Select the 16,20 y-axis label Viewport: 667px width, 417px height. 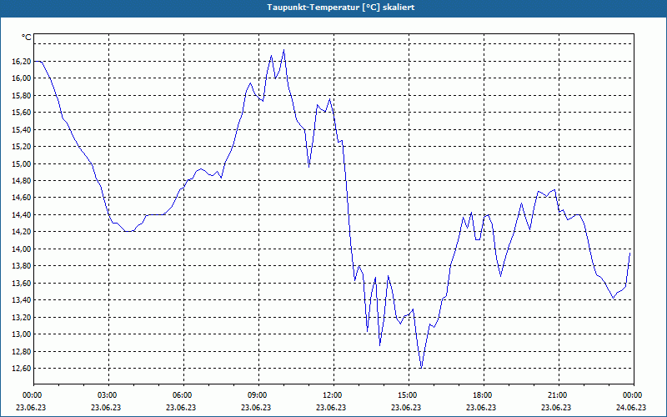click(21, 61)
